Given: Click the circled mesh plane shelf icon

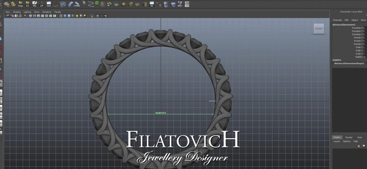Looking at the screenshot, I should pos(103,4).
